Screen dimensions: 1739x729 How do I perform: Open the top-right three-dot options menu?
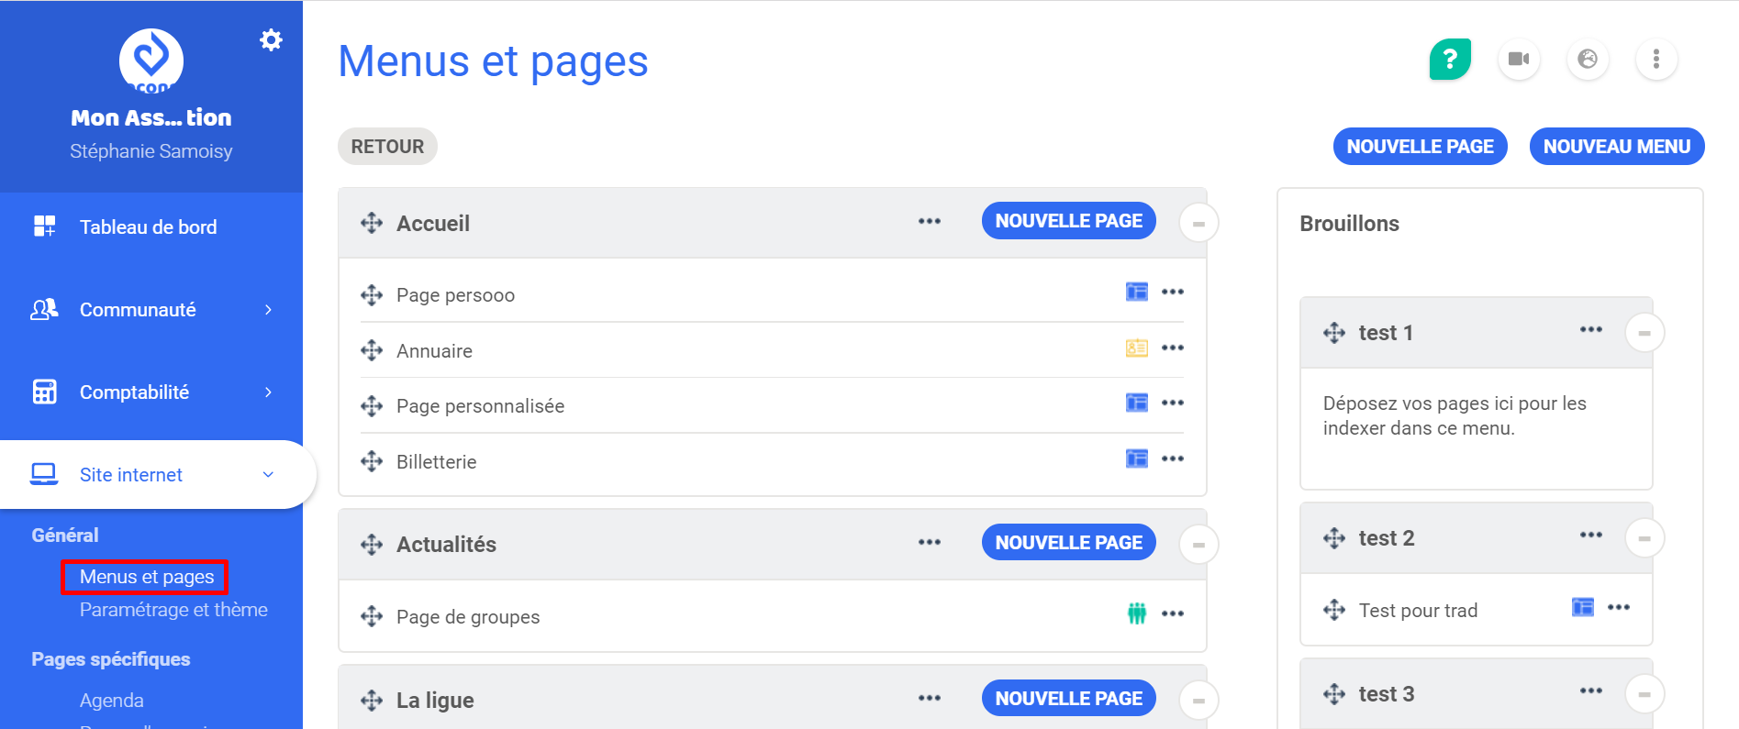click(1656, 59)
